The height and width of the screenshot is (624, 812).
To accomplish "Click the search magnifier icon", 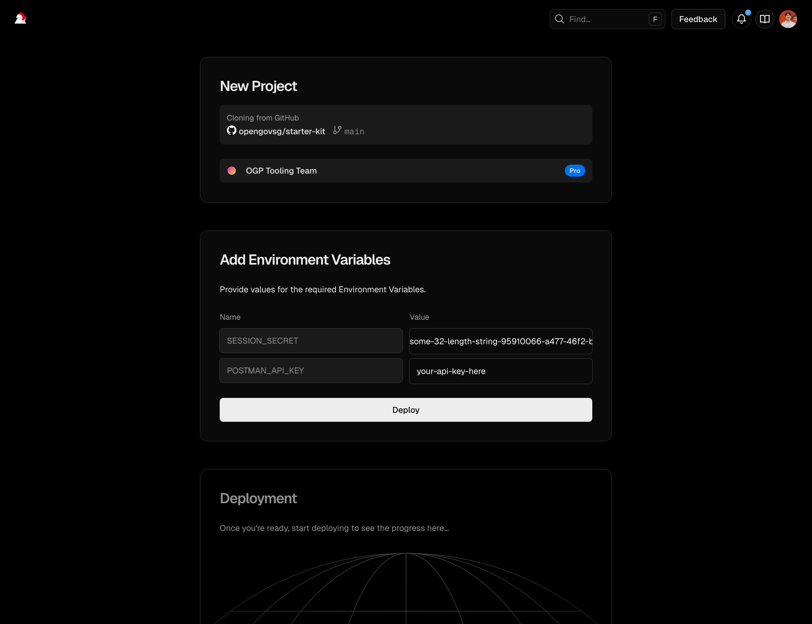I will pyautogui.click(x=559, y=19).
